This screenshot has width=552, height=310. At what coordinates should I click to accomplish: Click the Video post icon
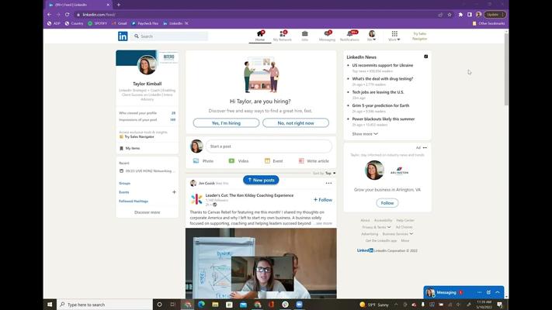click(x=238, y=161)
